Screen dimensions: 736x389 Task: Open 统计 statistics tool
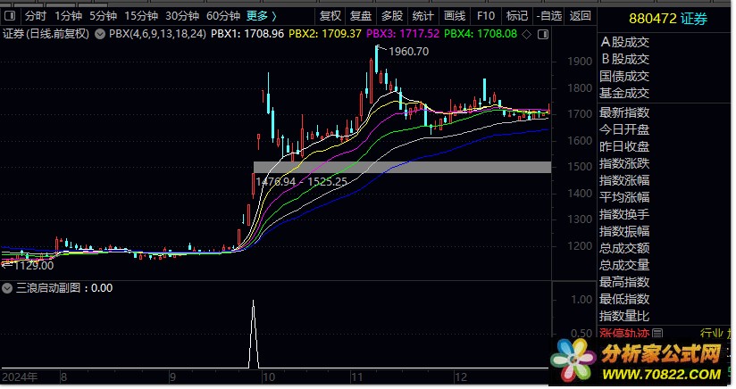422,16
